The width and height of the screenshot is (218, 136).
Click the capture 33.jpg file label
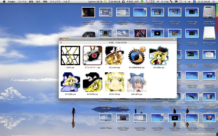point(123,106)
